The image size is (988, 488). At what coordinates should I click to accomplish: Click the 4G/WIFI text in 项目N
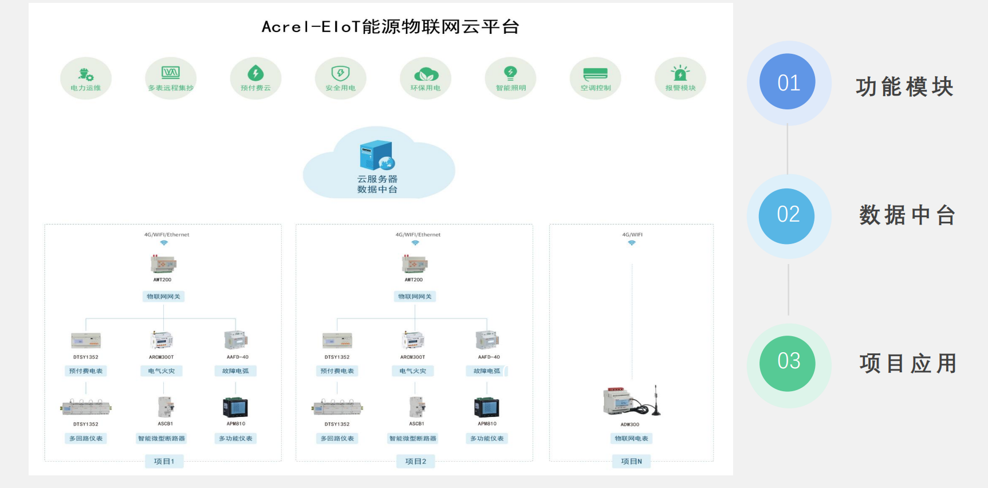click(x=632, y=234)
